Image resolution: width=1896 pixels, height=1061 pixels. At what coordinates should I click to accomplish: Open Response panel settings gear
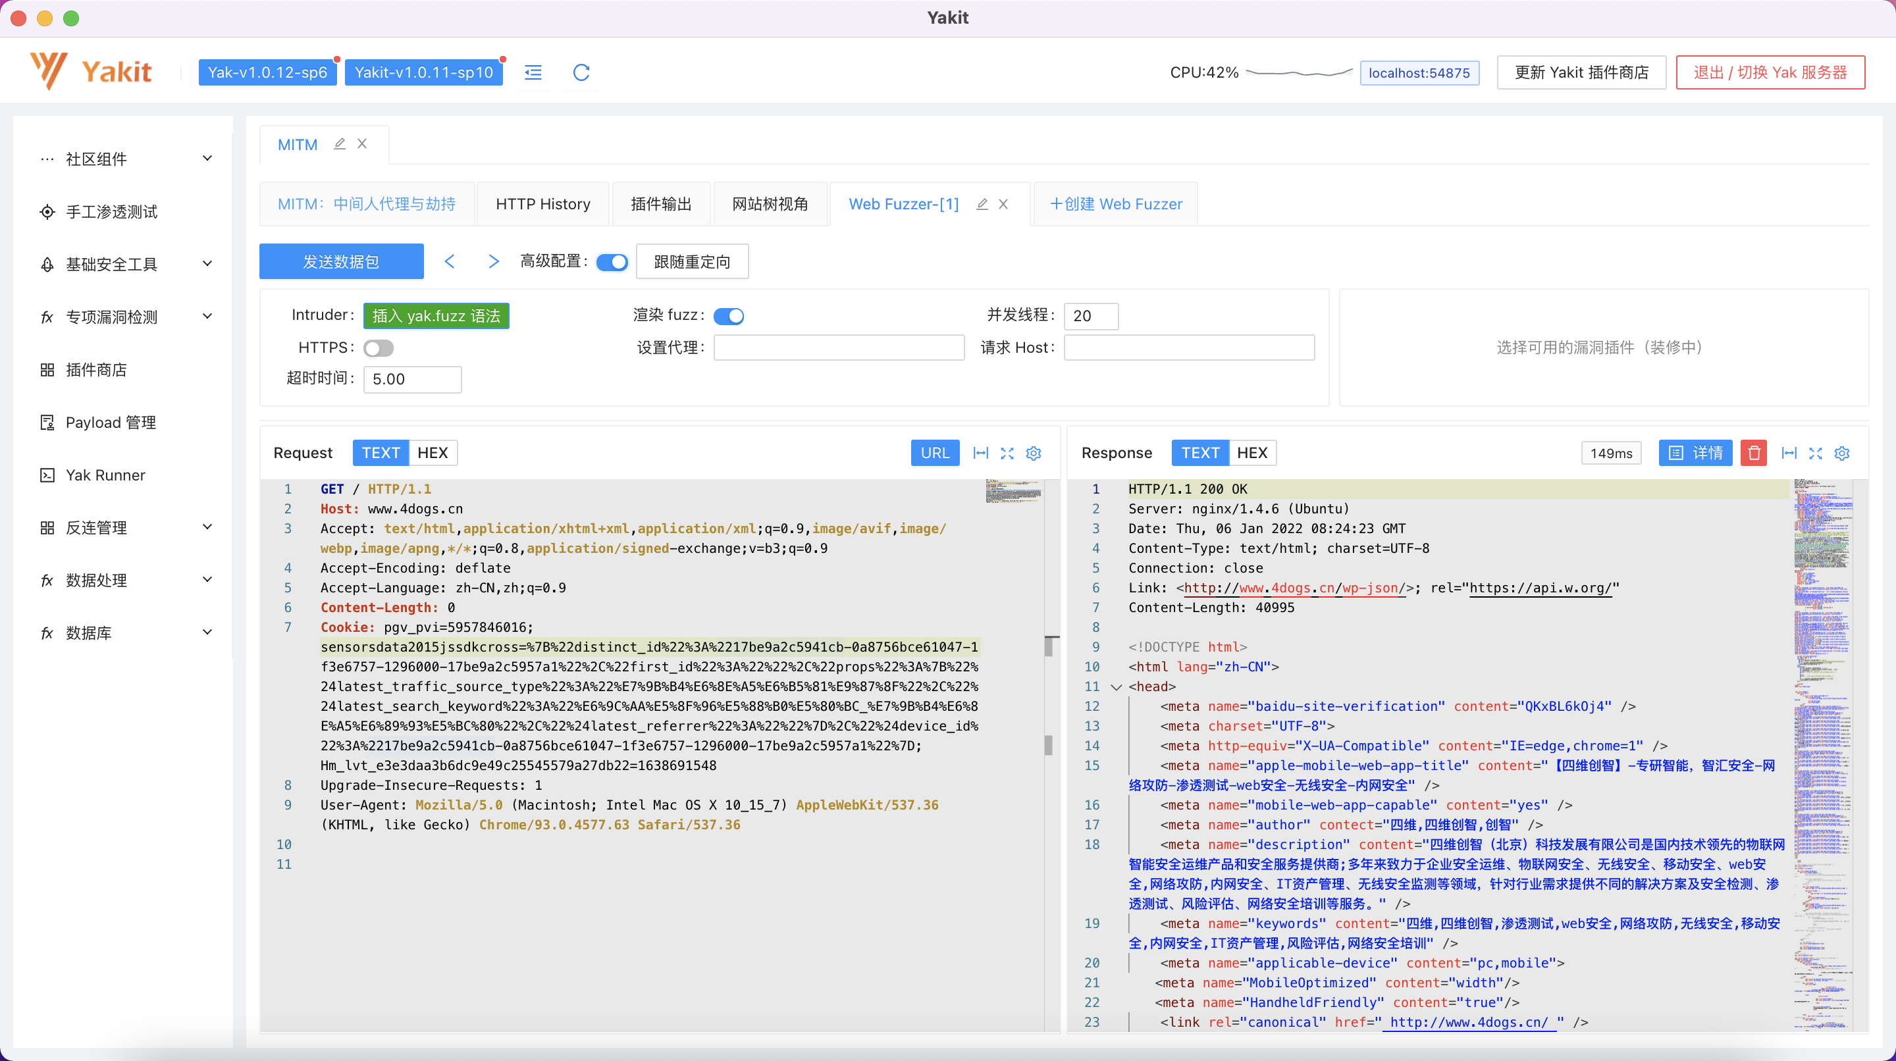(1841, 453)
